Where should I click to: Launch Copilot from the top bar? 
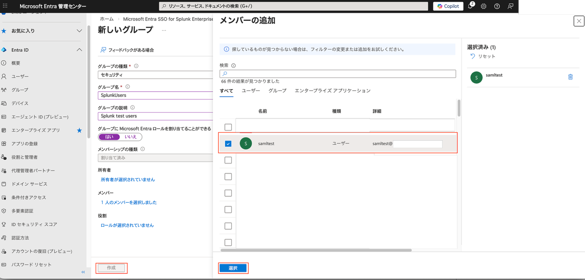[448, 6]
